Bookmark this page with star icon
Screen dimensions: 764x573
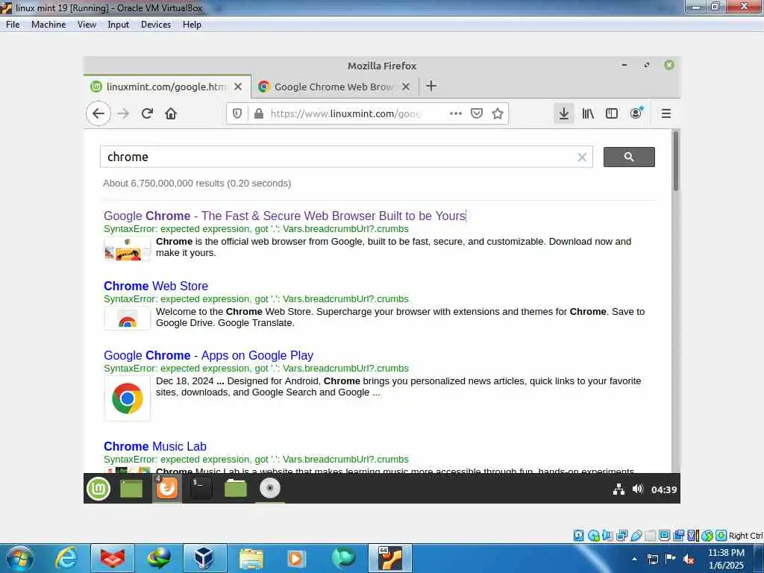click(x=498, y=113)
